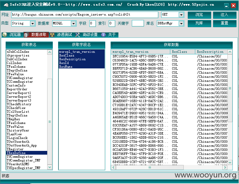Select the ResClass field
This screenshot has height=184, width=239.
coord(82,56)
